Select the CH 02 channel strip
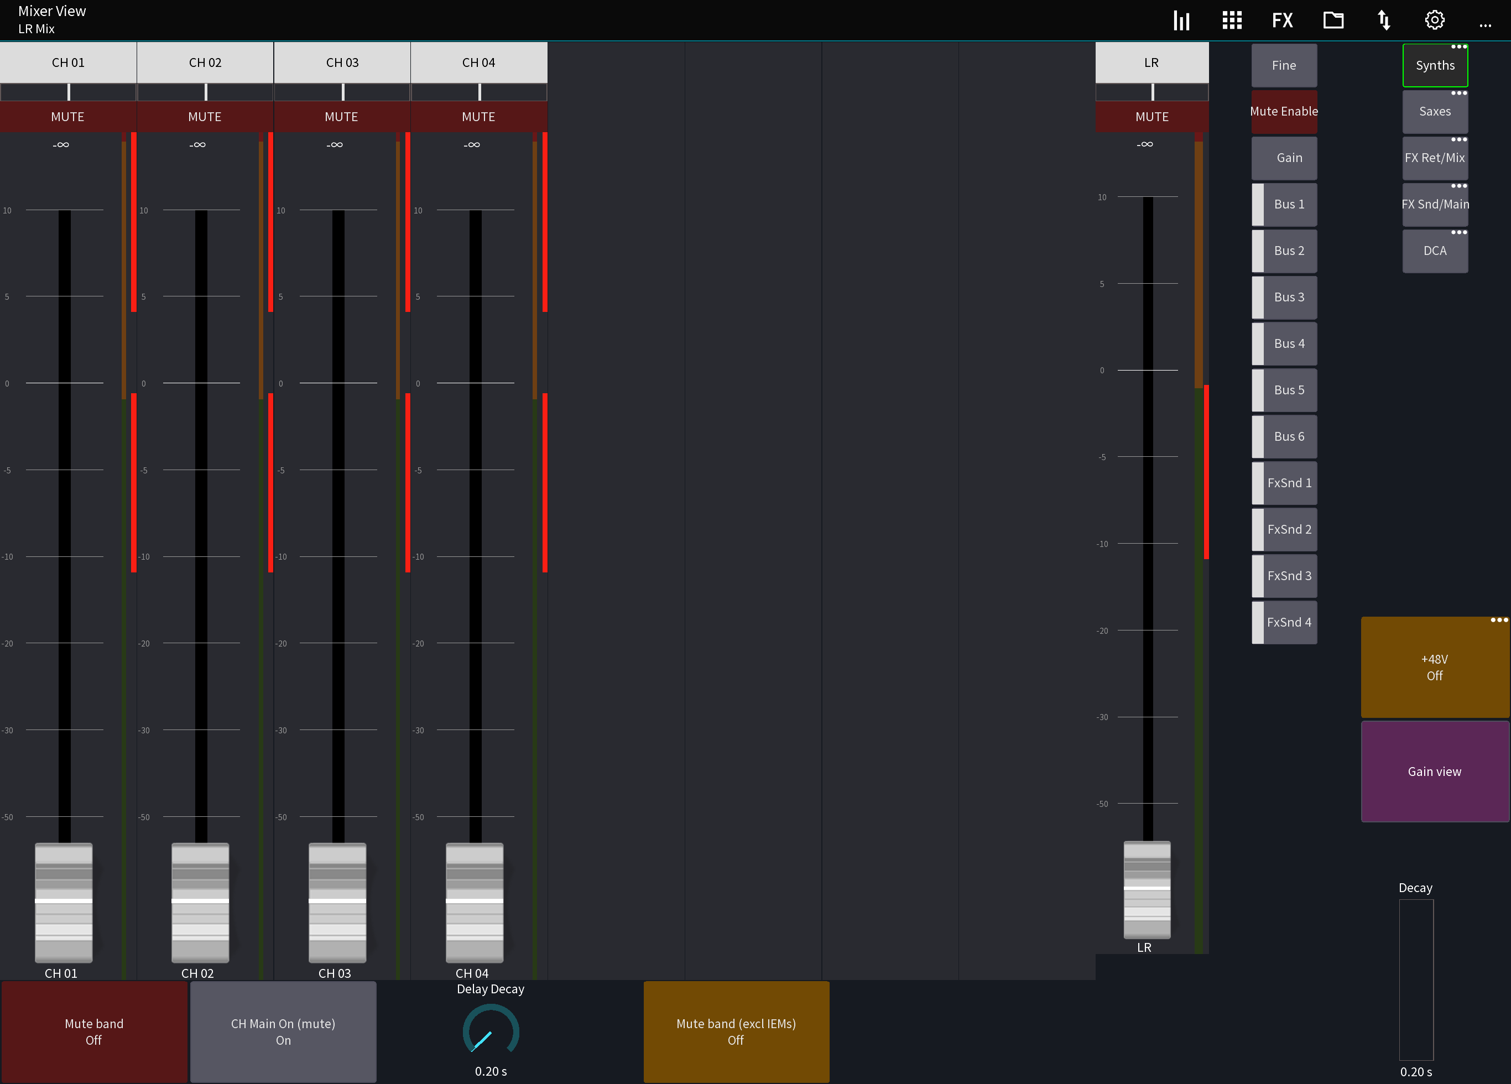 point(205,62)
